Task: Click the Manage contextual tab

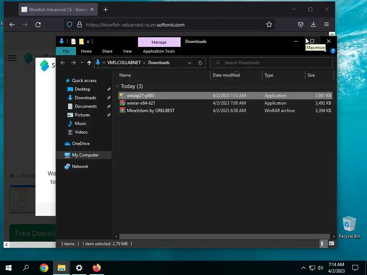Action: (159, 42)
